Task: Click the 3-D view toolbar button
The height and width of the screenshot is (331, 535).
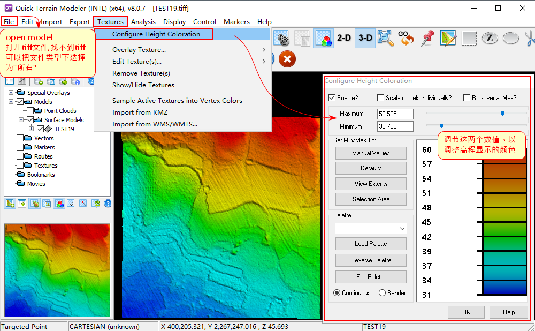Action: pyautogui.click(x=365, y=38)
